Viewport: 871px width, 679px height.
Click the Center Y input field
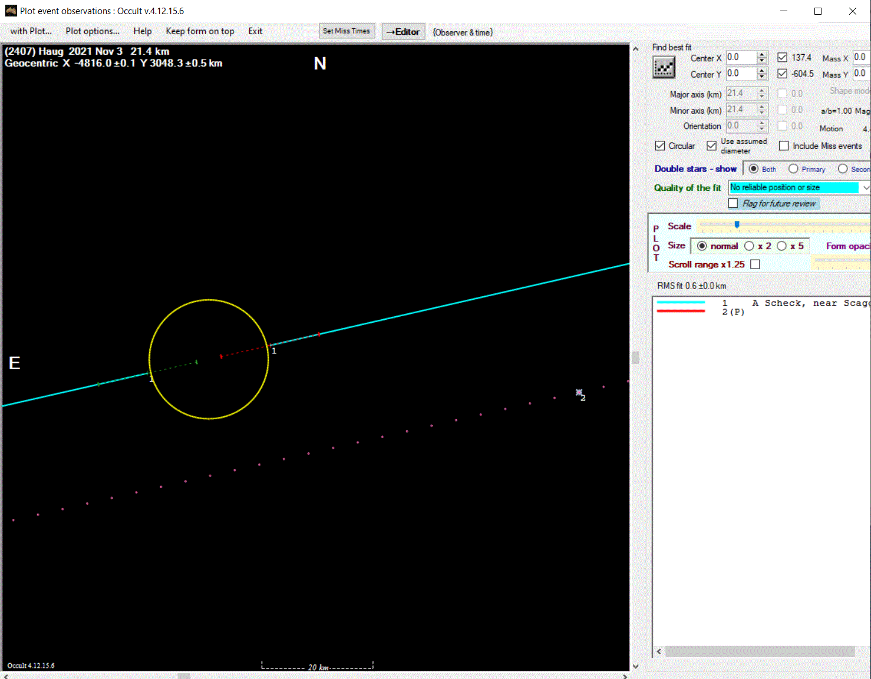coord(741,74)
